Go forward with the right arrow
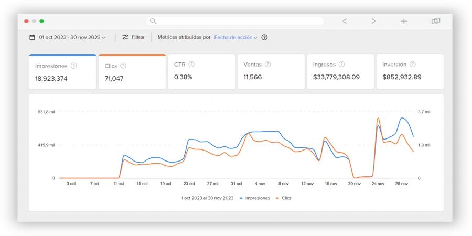This screenshot has width=472, height=236. 373,21
